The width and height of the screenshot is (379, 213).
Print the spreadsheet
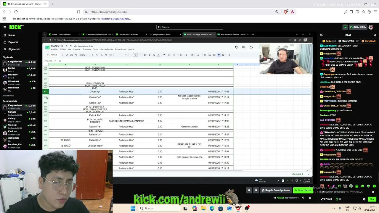coord(71,55)
